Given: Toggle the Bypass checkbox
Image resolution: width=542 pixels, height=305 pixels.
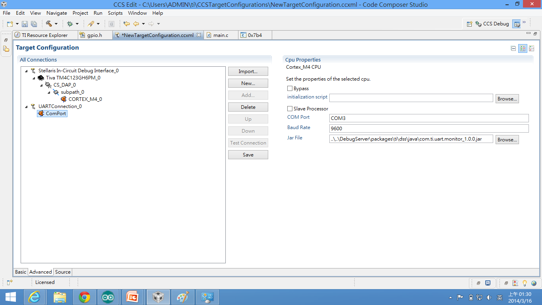Looking at the screenshot, I should pos(290,89).
